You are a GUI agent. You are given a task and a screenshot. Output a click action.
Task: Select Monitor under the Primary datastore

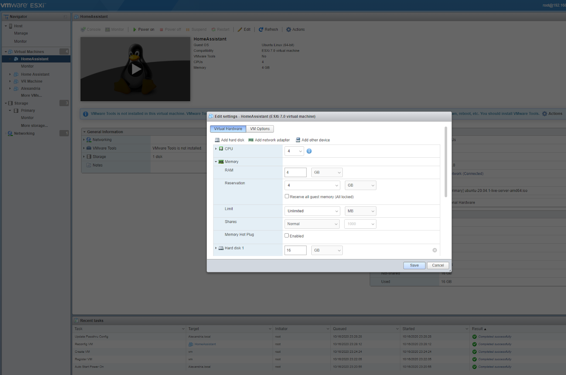click(27, 118)
